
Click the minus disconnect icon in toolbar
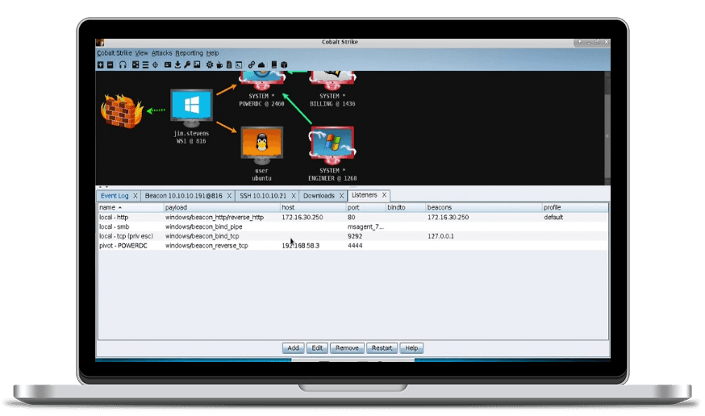(x=111, y=64)
